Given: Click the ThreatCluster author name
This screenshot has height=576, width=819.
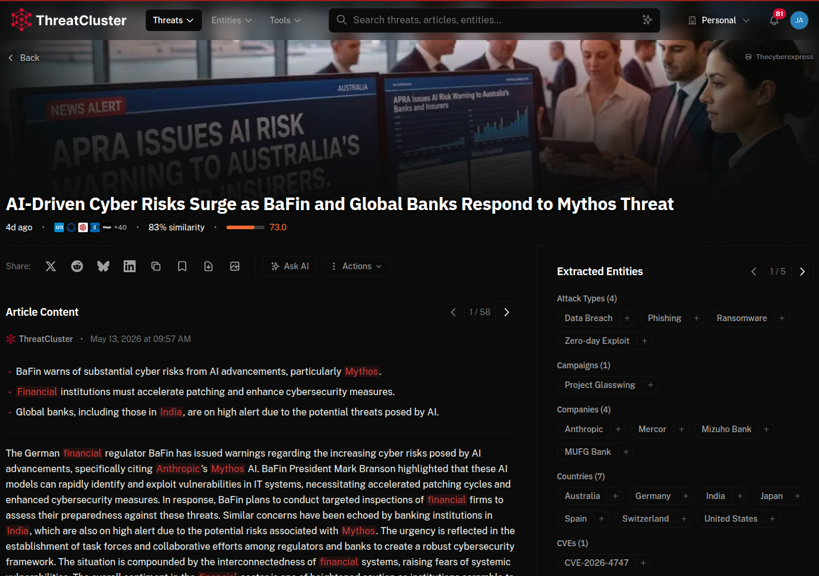Looking at the screenshot, I should pos(45,339).
